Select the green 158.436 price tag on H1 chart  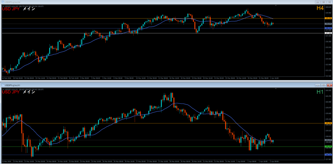(x=328, y=146)
